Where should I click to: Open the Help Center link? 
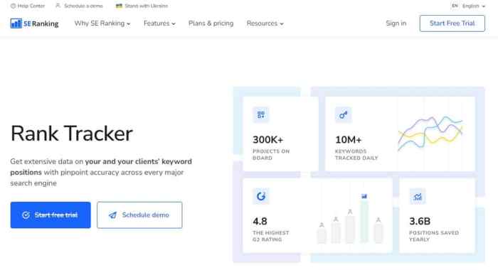click(x=28, y=6)
